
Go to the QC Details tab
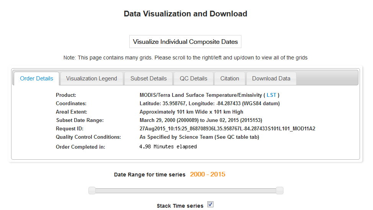pyautogui.click(x=194, y=79)
